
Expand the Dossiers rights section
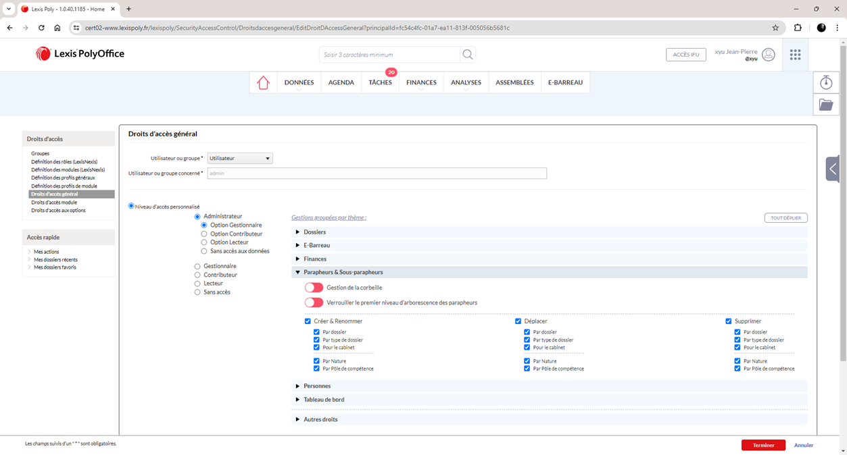click(550, 232)
